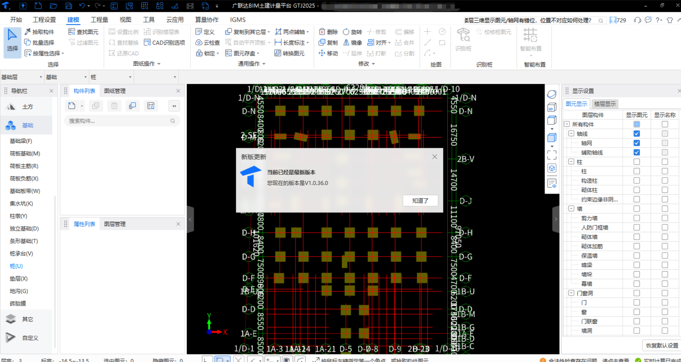Click 搜索构件 input field
The width and height of the screenshot is (681, 362).
122,121
